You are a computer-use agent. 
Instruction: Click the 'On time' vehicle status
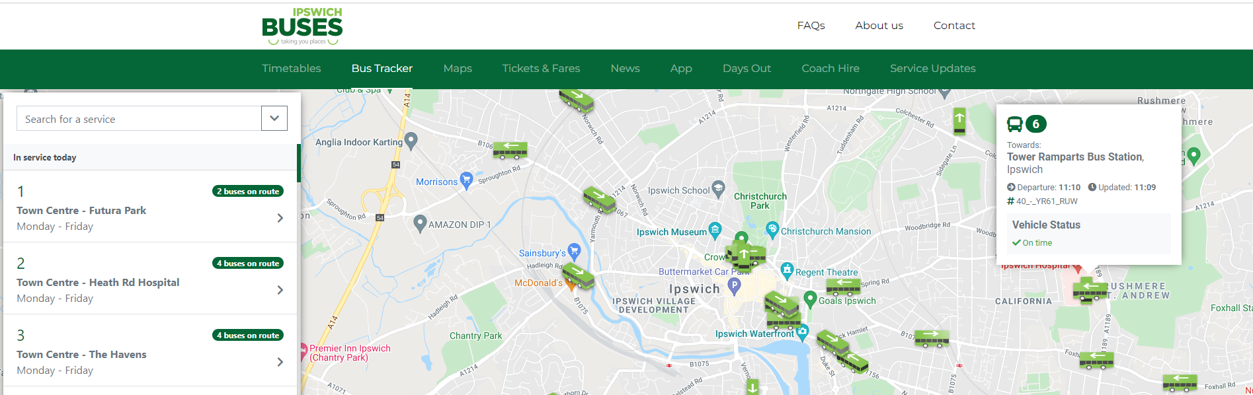pos(1032,242)
